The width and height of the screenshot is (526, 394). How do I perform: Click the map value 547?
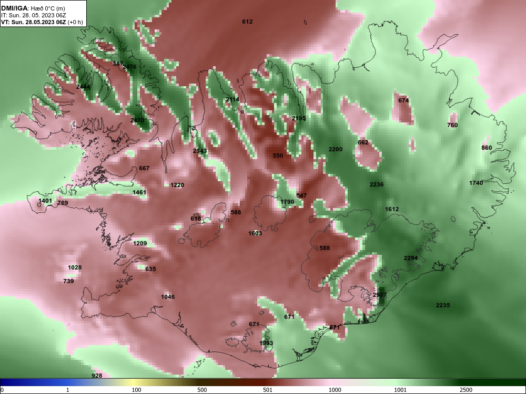pos(301,195)
